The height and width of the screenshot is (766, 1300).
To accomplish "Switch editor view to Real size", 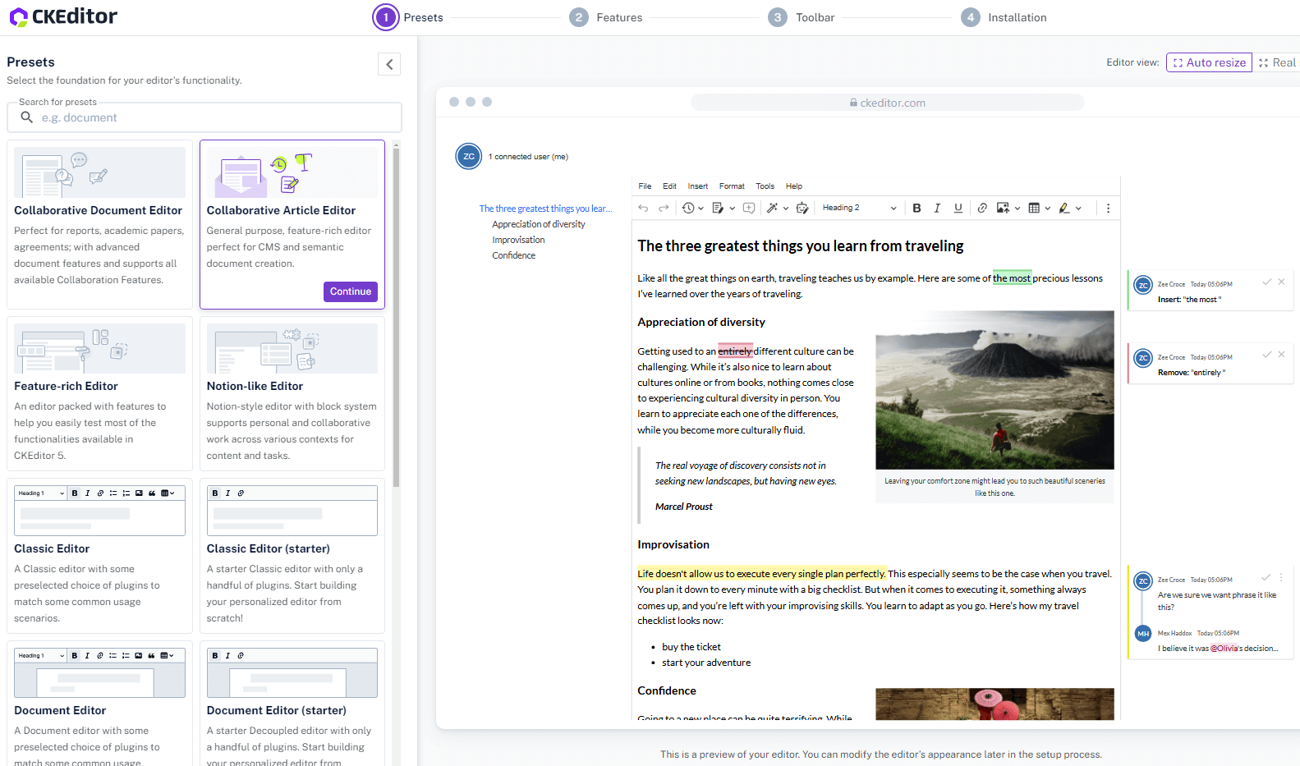I will click(1277, 62).
